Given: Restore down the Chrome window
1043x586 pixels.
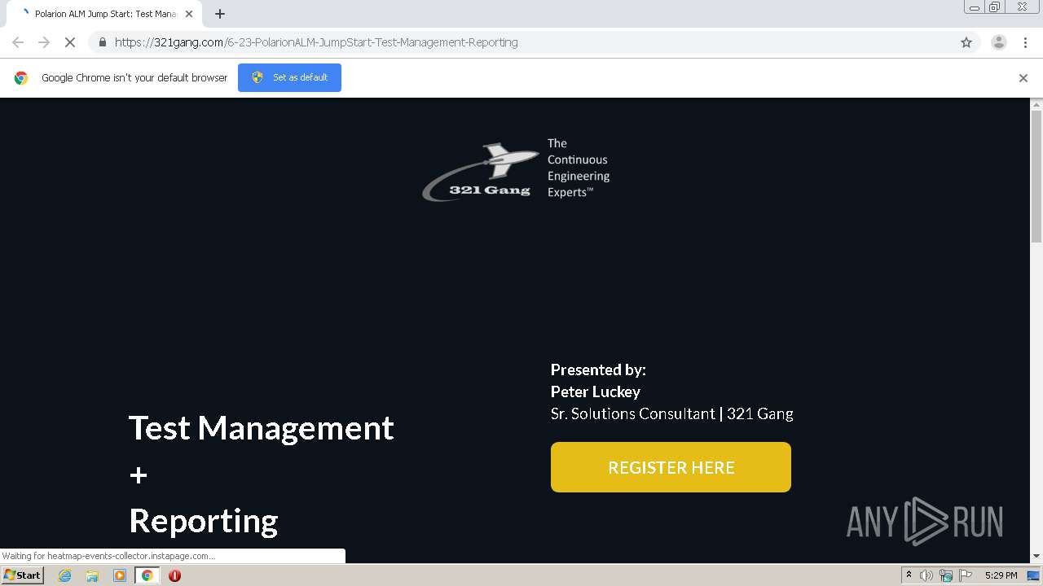Looking at the screenshot, I should [995, 7].
